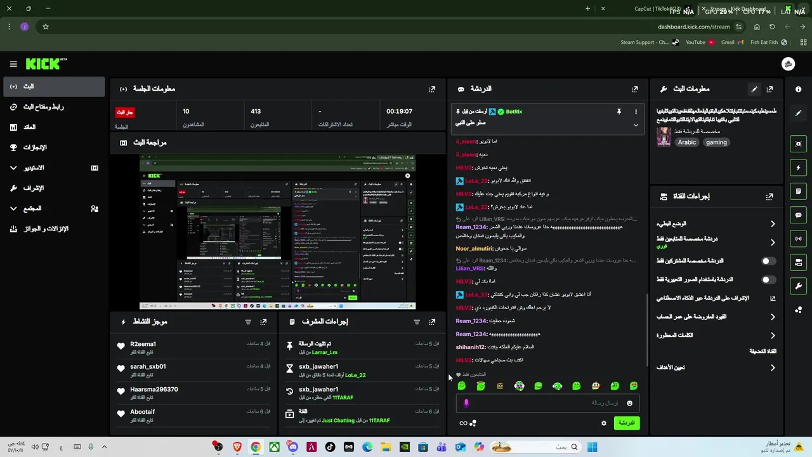Expand the account age restrictions row

coord(716,317)
